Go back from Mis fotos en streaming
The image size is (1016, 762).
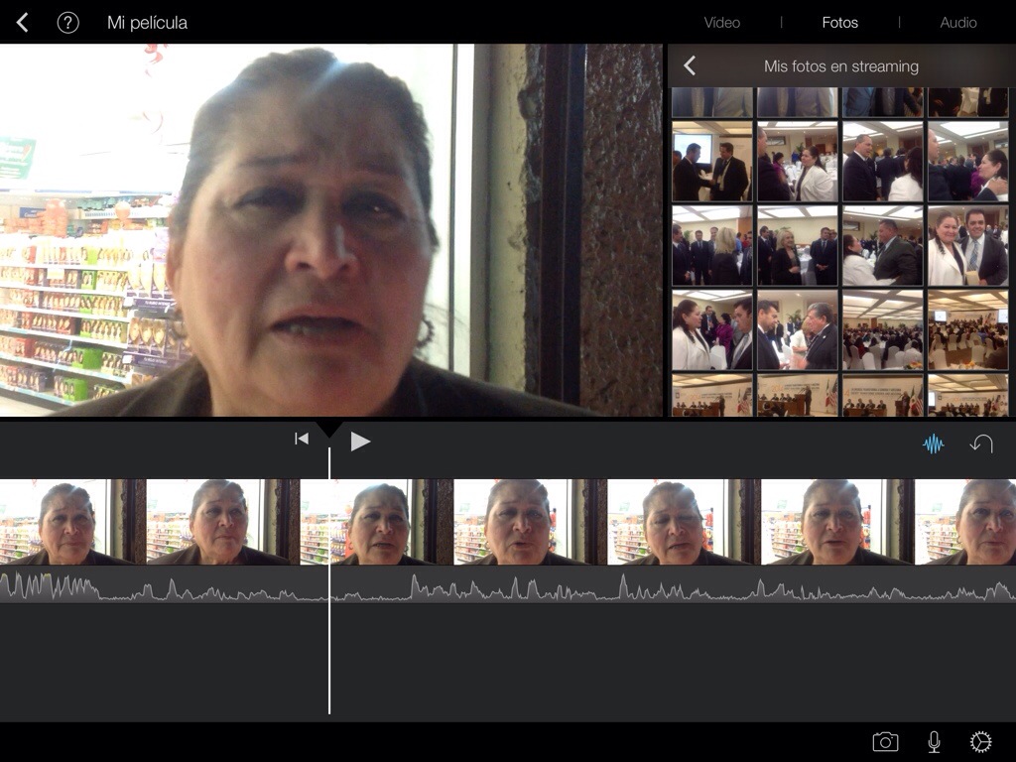point(690,66)
